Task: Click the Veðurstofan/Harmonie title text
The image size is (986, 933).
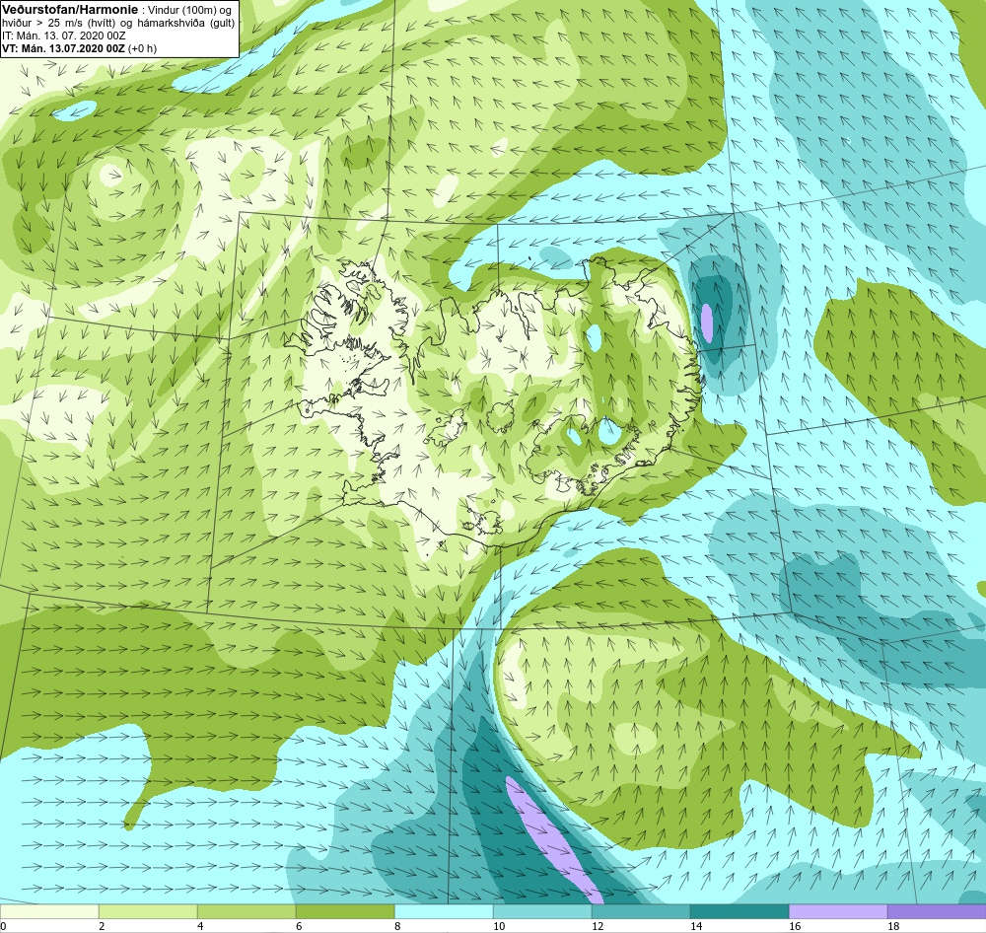Action: click(x=70, y=9)
